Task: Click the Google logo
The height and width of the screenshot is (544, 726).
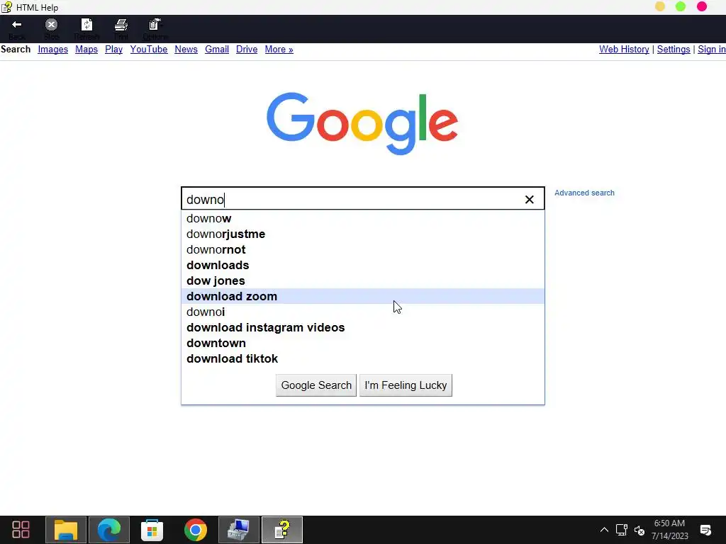Action: click(362, 123)
